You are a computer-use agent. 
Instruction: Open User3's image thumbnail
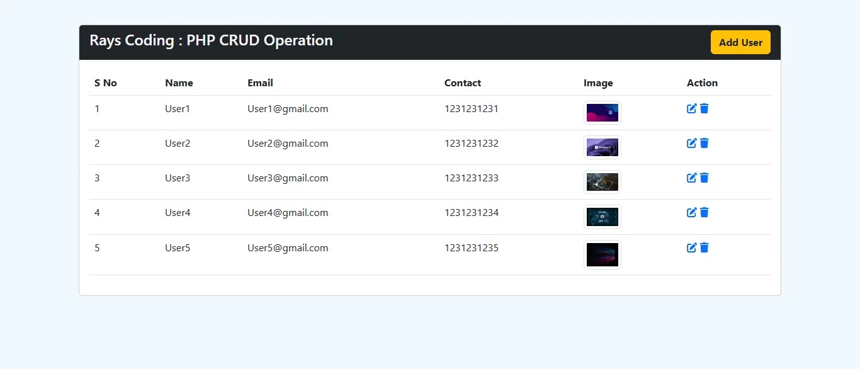click(603, 182)
